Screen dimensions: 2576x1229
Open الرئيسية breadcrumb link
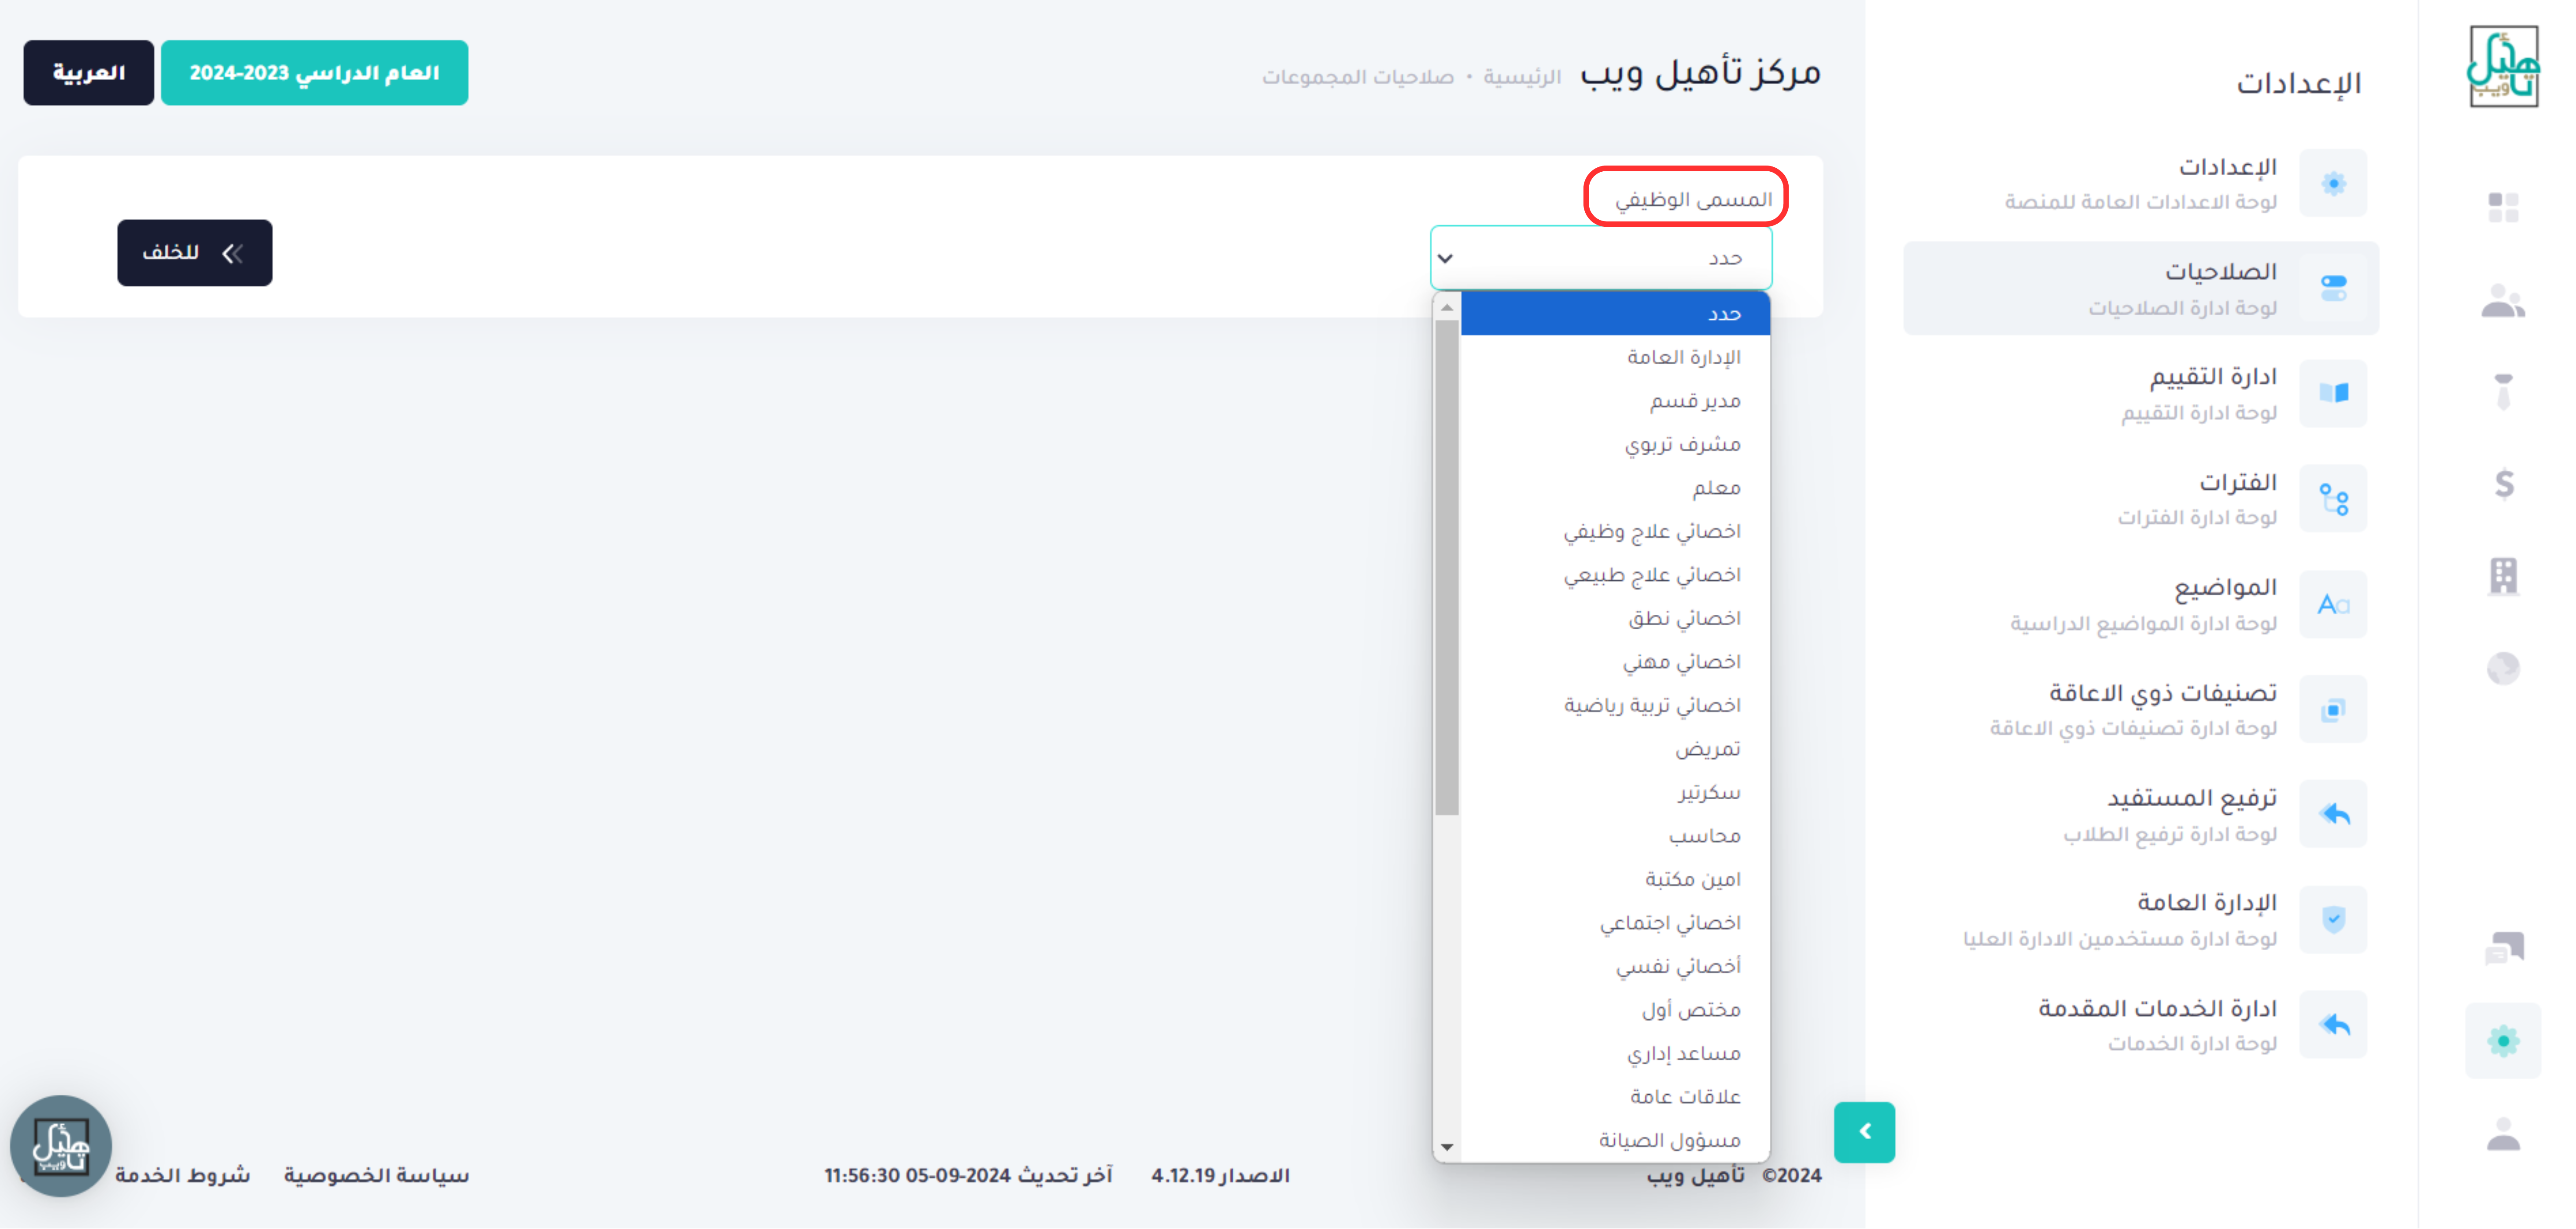(1521, 77)
